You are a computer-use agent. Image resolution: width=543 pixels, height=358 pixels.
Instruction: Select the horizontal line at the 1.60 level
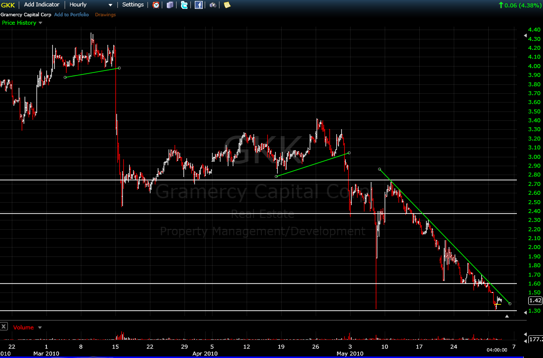coord(258,284)
